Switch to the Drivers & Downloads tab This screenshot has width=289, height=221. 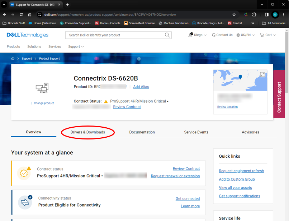[87, 132]
